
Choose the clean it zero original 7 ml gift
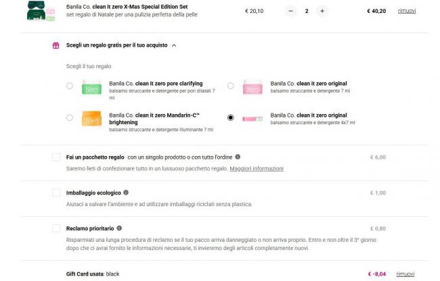pyautogui.click(x=231, y=86)
